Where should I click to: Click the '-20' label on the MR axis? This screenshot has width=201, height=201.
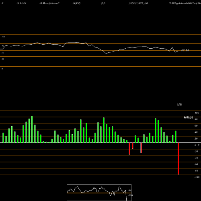(x=196, y=152)
